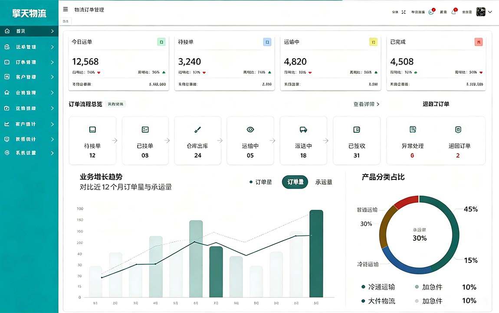Click the 客户管理 sidebar icon

click(7, 77)
